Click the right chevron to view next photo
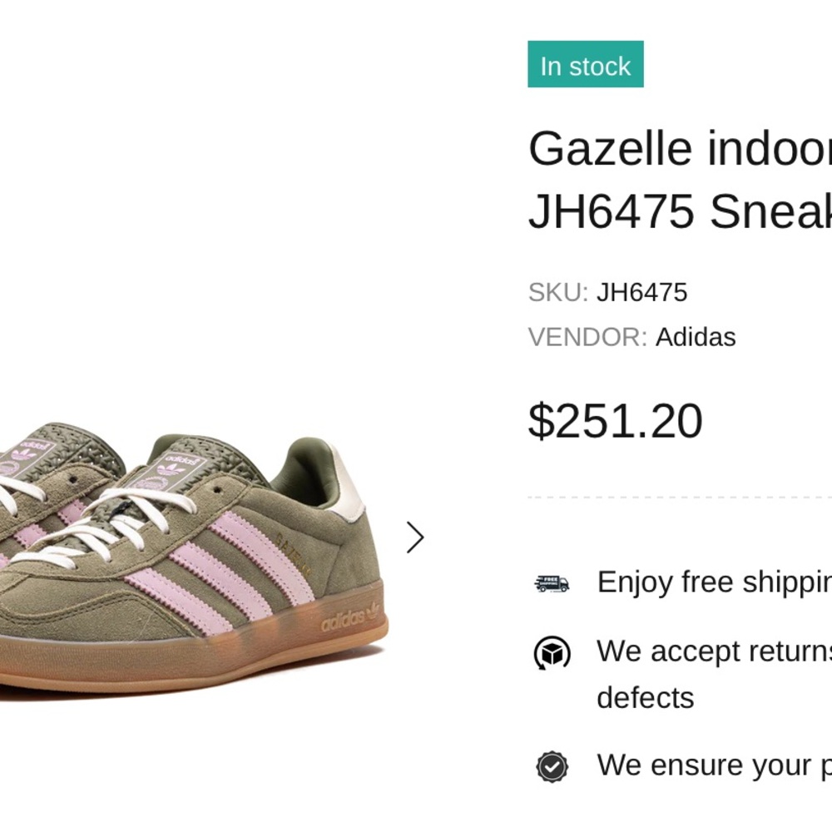832x832 pixels. 414,537
